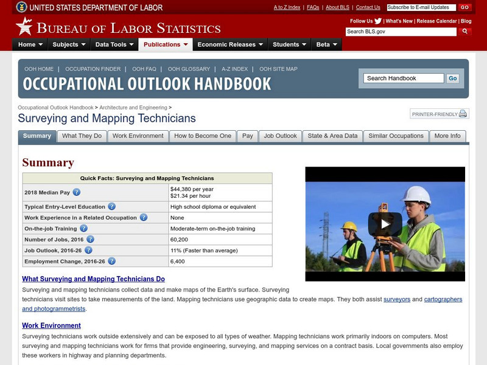
Task: Click the Architecture and Engineering breadcrumb
Action: (133, 108)
